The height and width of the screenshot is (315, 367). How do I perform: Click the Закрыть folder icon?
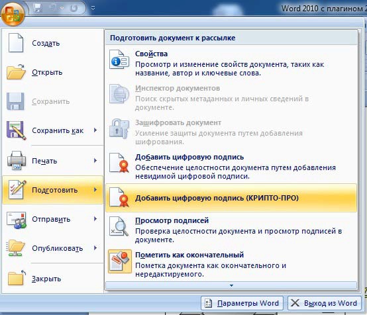[x=17, y=278]
